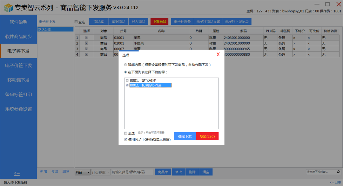Open the <<日志 link
The height and width of the screenshot is (186, 343).
[x=336, y=183]
